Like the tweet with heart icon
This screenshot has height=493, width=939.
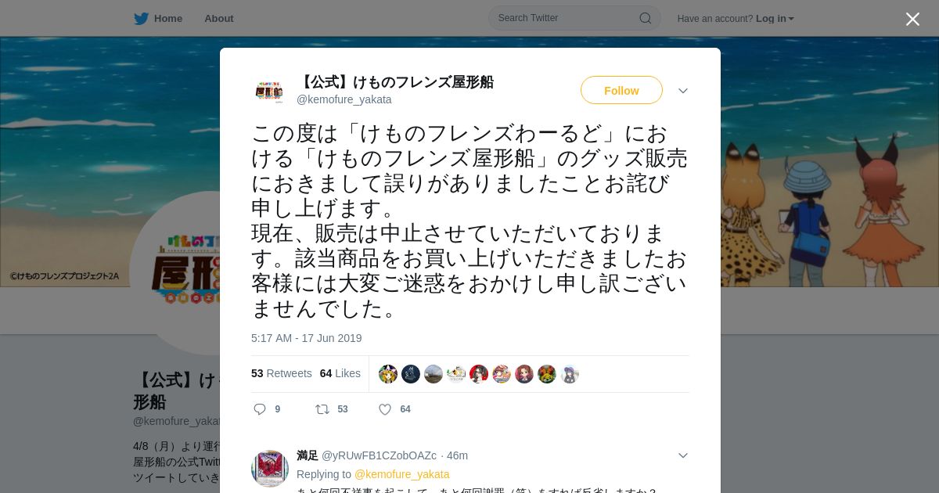pos(385,409)
